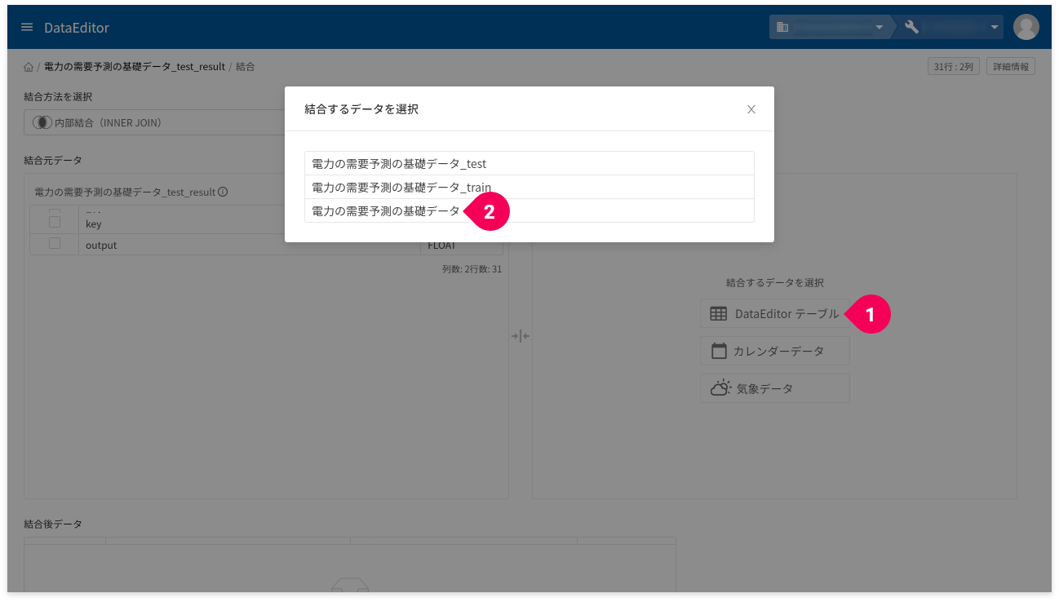
Task: Click the merge arrows icon between panels
Action: click(x=521, y=336)
